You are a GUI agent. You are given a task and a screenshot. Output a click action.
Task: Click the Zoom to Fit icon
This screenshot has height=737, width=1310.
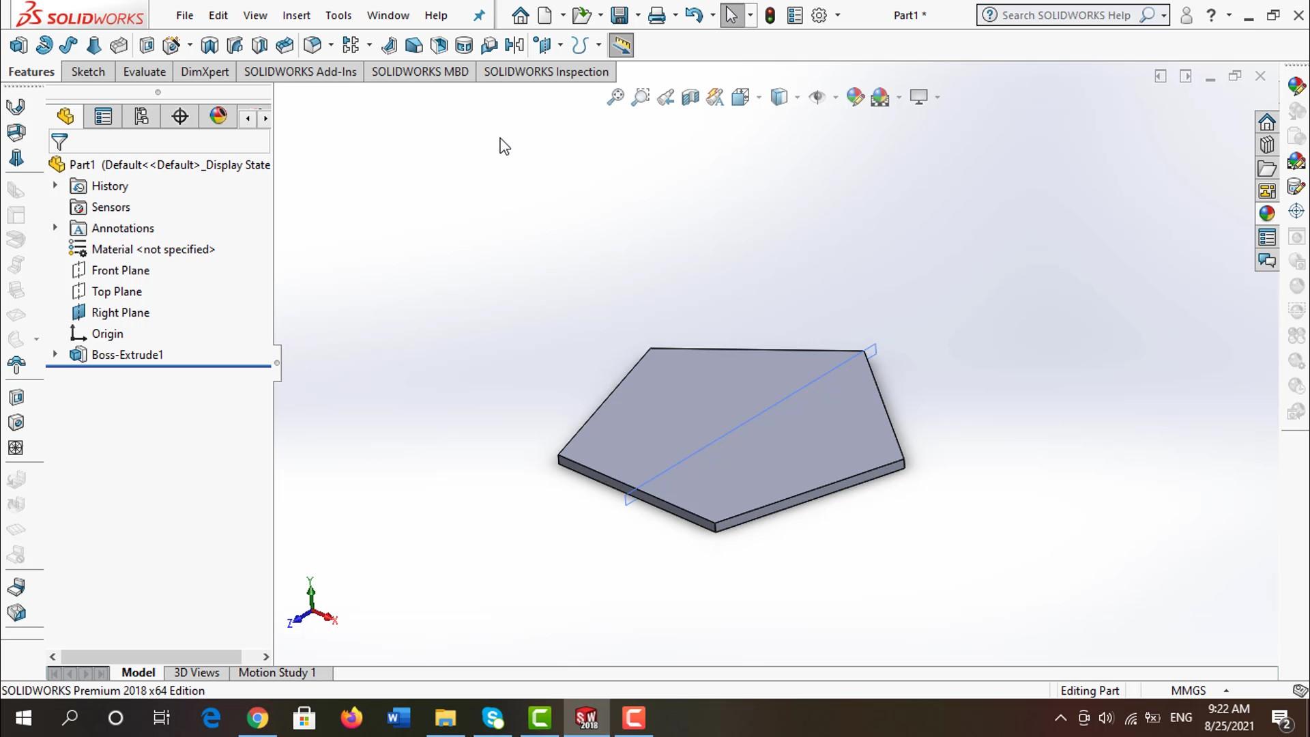[x=615, y=97]
